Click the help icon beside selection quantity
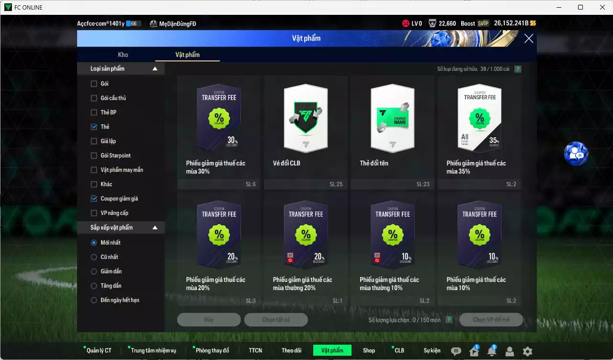613x360 pixels. pyautogui.click(x=449, y=320)
